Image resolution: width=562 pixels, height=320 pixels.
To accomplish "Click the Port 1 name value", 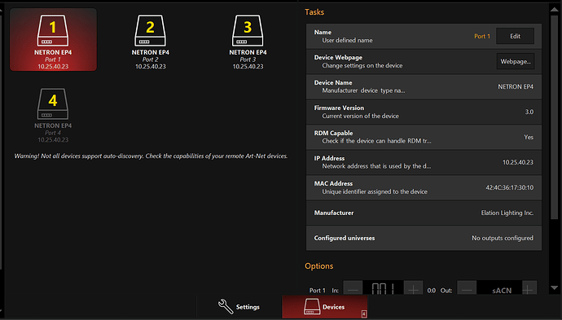I will 481,36.
